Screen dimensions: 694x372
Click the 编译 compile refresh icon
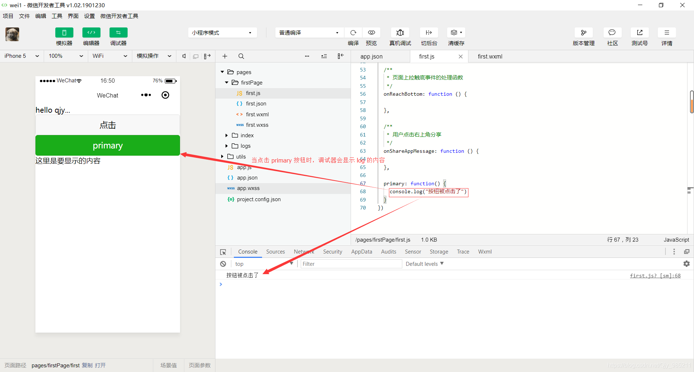click(353, 33)
